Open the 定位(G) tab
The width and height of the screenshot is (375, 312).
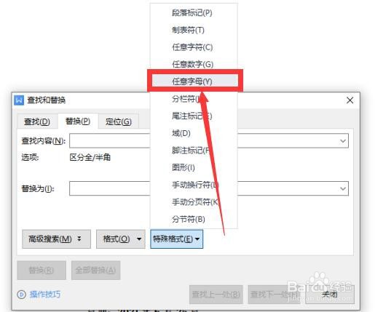(x=119, y=121)
